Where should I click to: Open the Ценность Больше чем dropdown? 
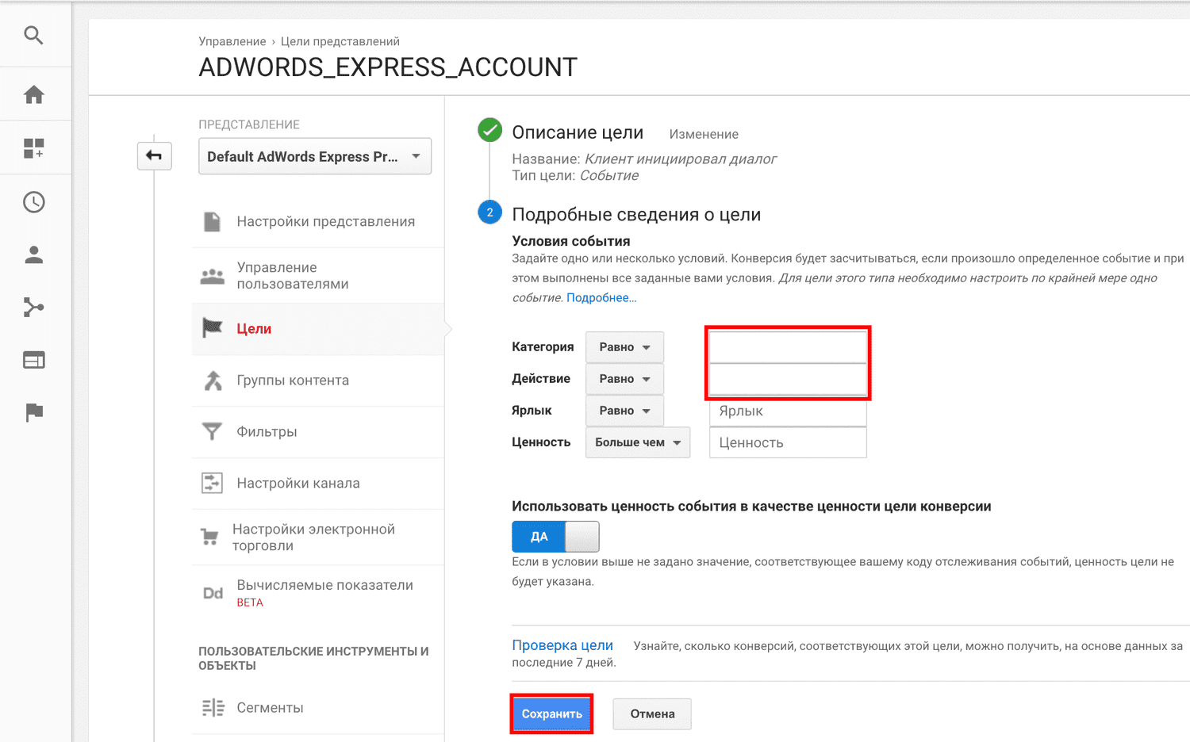[637, 442]
